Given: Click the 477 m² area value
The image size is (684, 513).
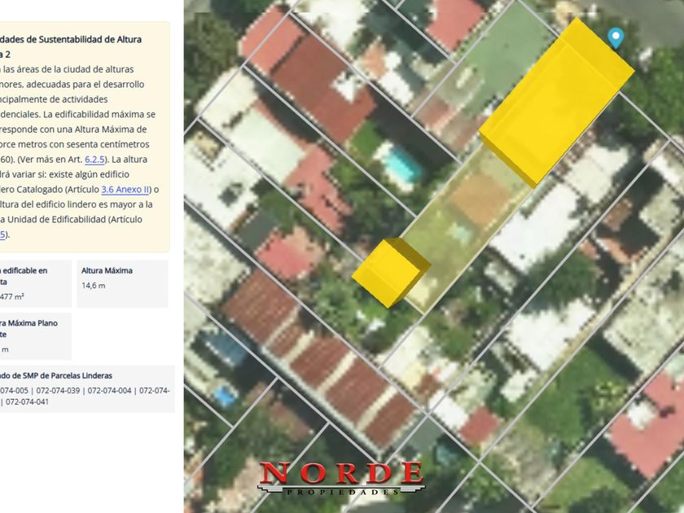Looking at the screenshot, I should pyautogui.click(x=11, y=296).
